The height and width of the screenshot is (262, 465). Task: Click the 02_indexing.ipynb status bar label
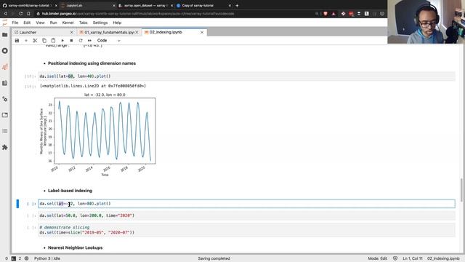point(443,258)
